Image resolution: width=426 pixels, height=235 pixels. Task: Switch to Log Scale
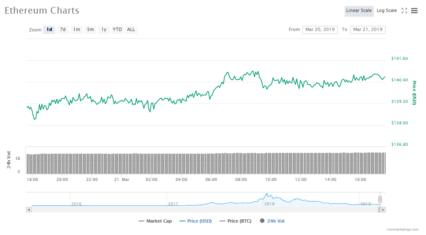point(386,11)
